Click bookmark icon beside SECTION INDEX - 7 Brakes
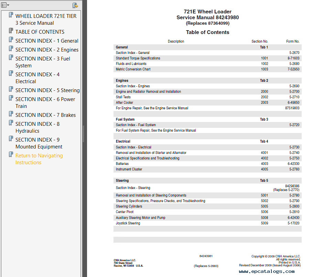312x277 pixels. tap(11, 114)
